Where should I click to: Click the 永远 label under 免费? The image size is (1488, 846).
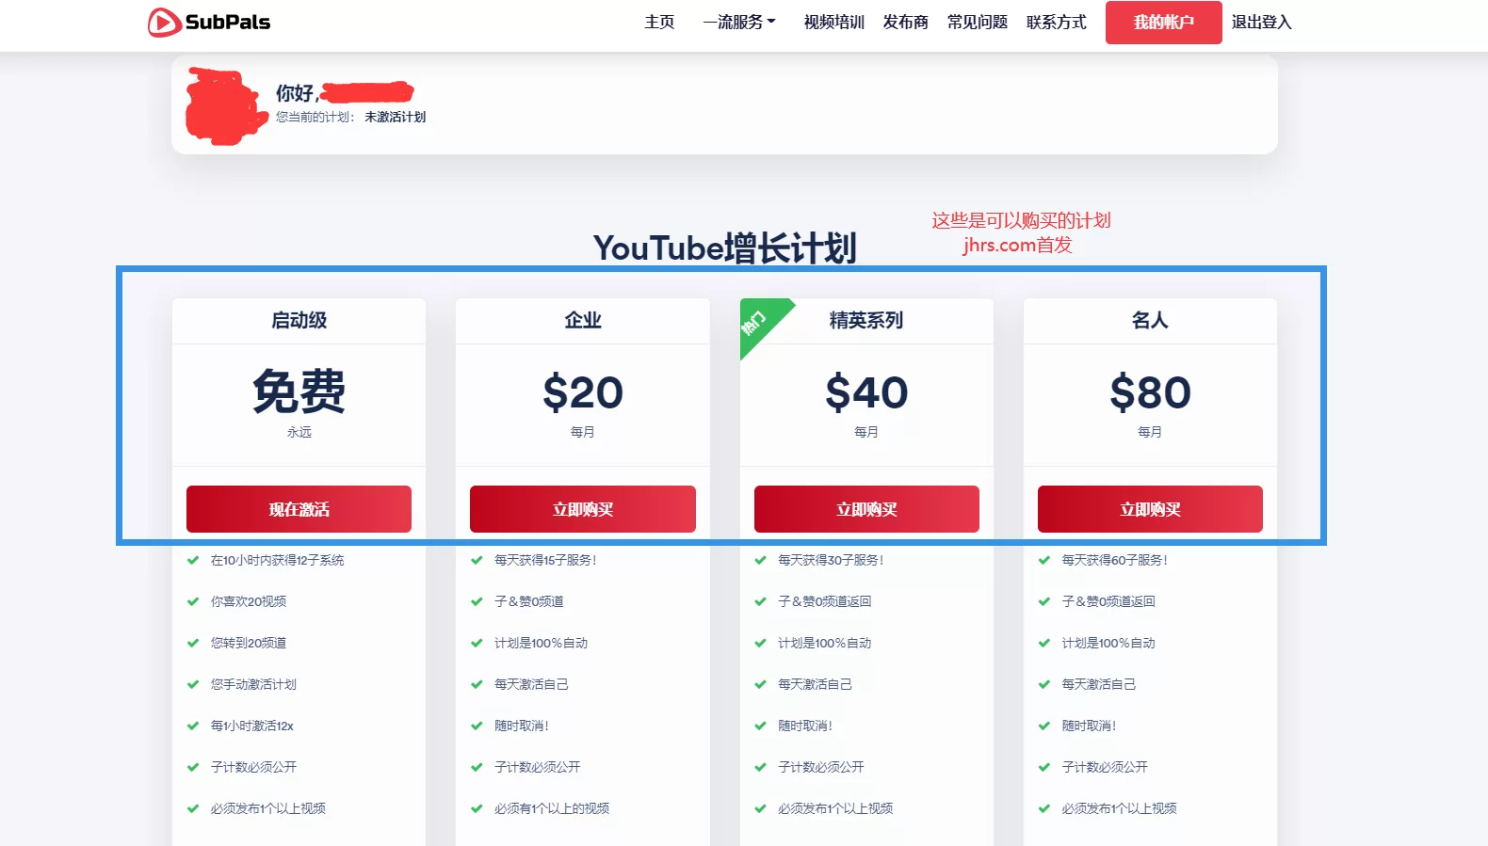tap(299, 432)
